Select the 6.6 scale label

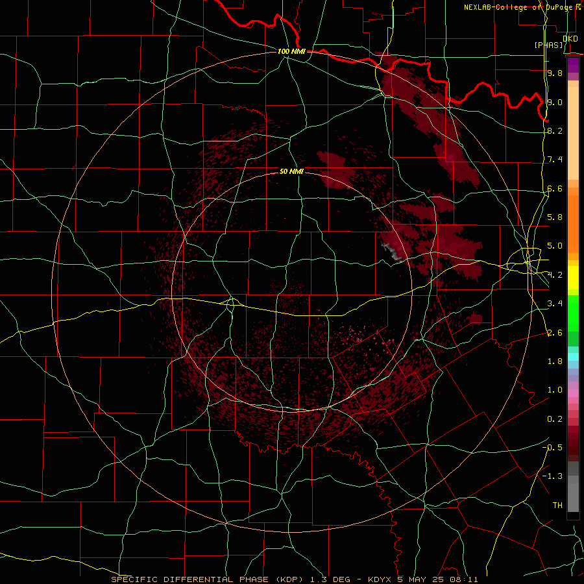[555, 188]
